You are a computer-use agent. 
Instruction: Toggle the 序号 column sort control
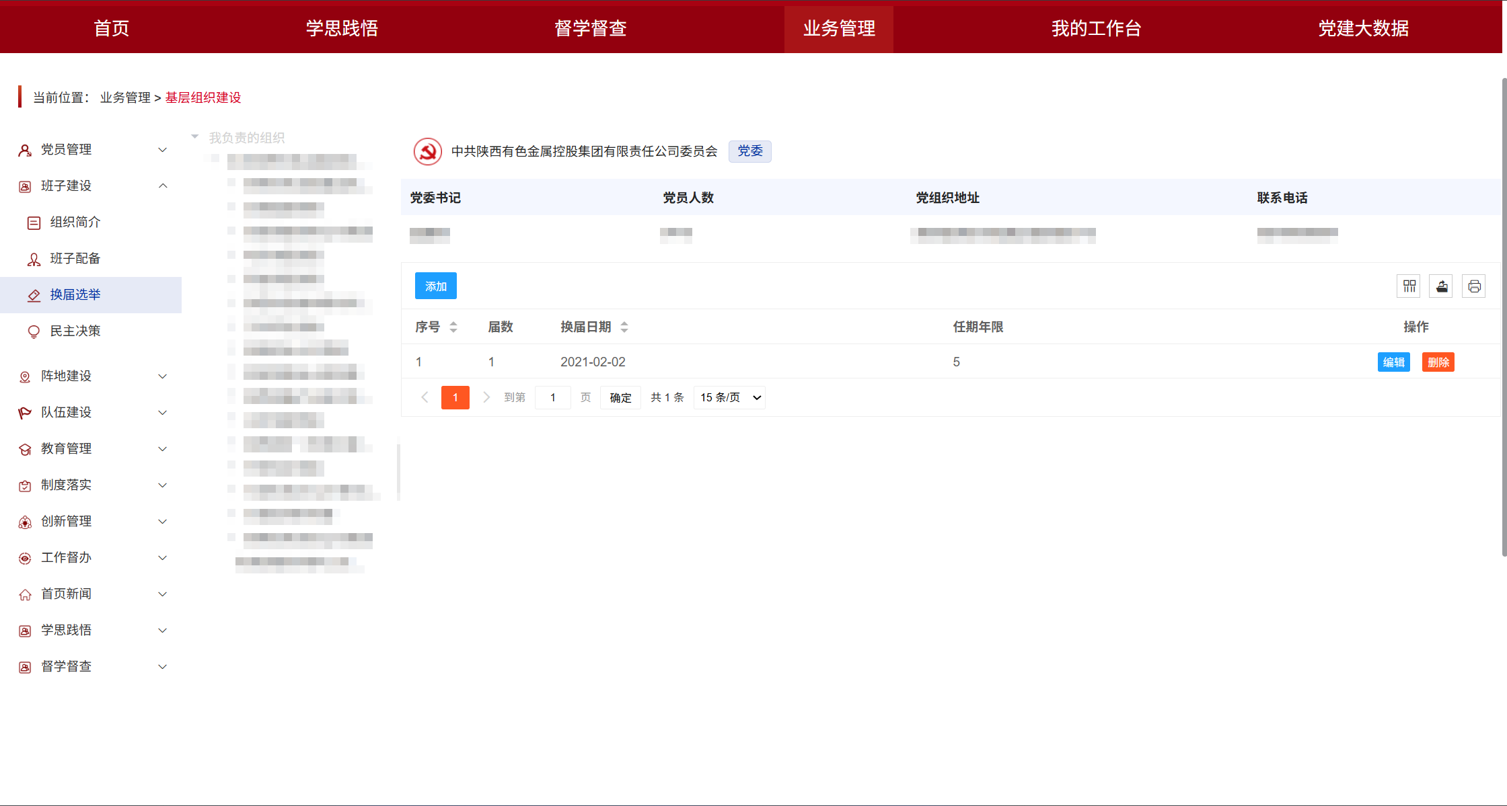[x=453, y=327]
